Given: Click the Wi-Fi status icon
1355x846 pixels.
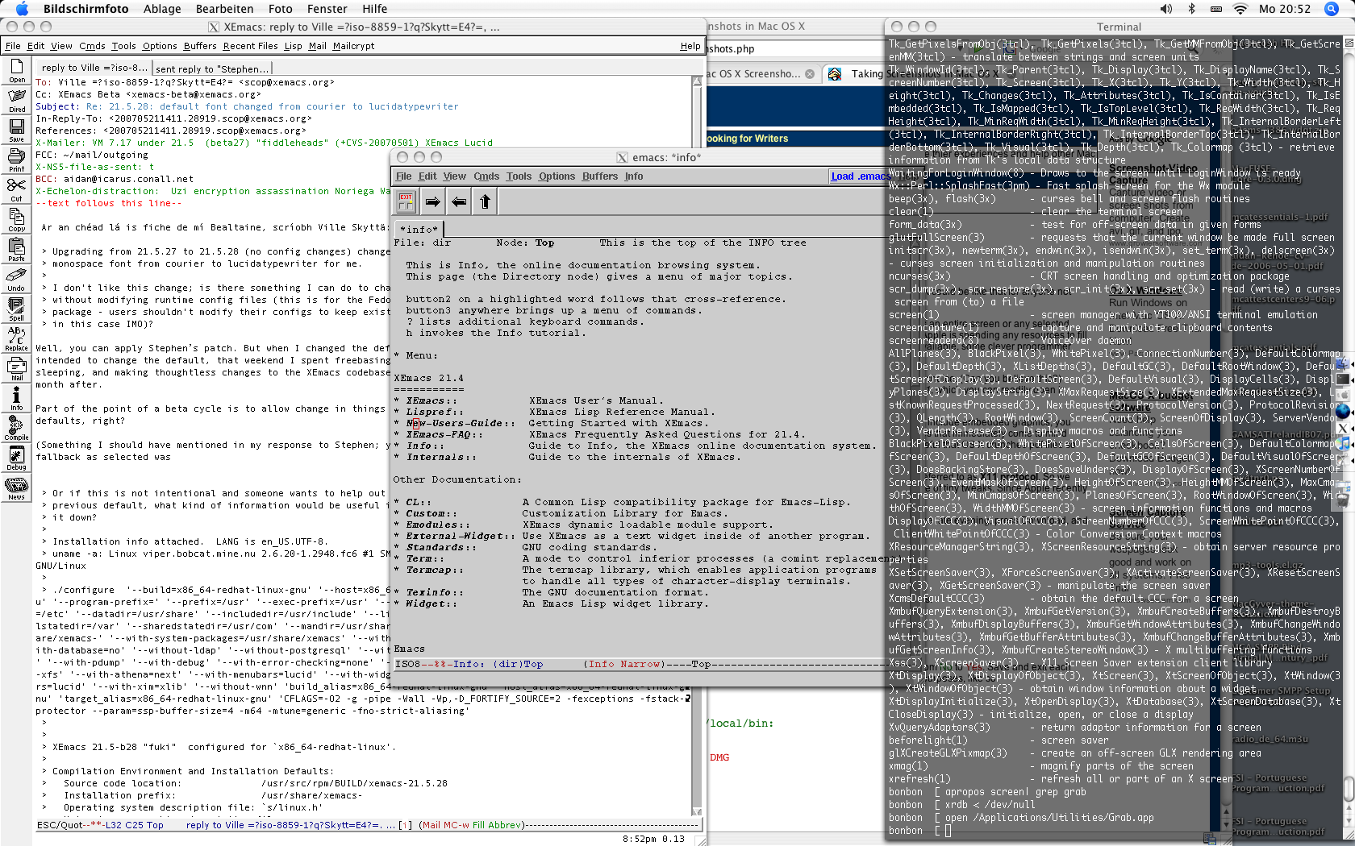Looking at the screenshot, I should pyautogui.click(x=1240, y=9).
